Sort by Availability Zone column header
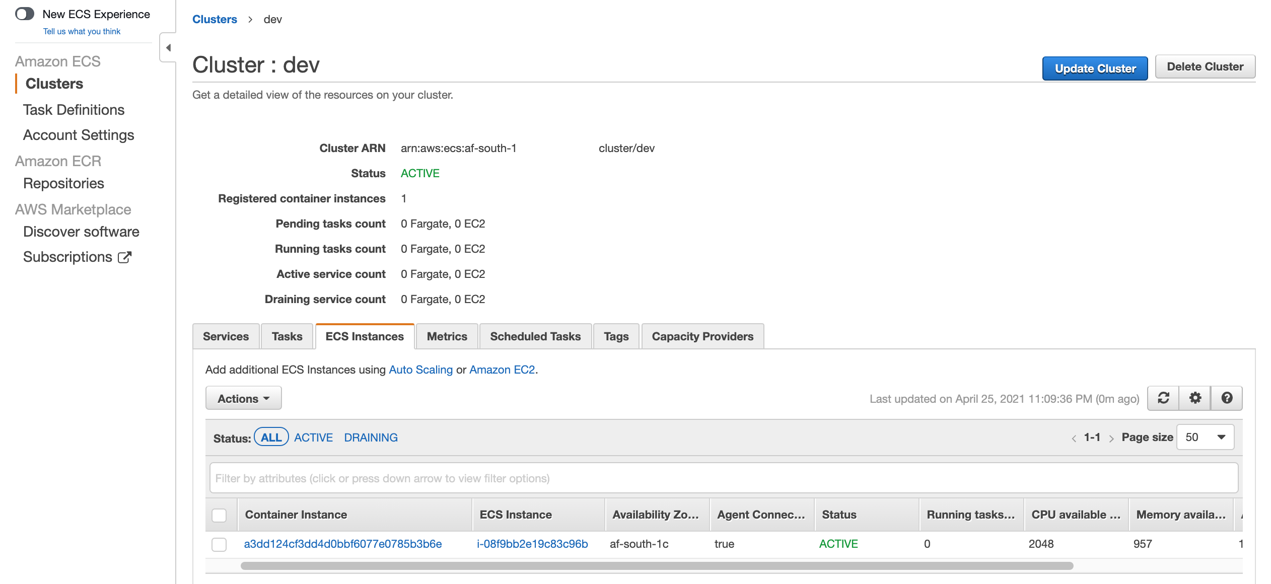The image size is (1271, 584). tap(657, 515)
